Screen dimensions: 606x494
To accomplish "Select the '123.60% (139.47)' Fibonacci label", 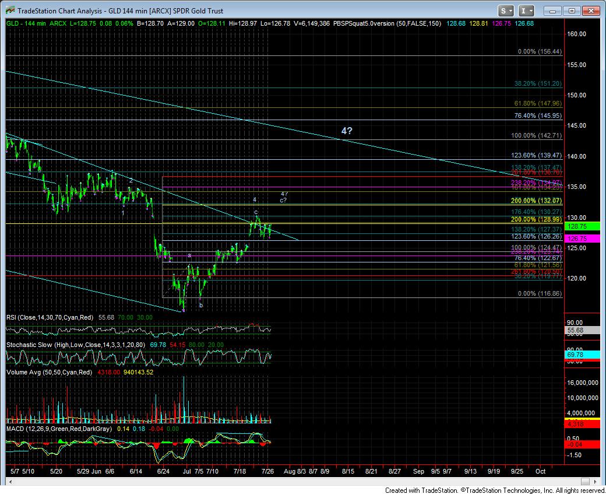I will tap(537, 155).
